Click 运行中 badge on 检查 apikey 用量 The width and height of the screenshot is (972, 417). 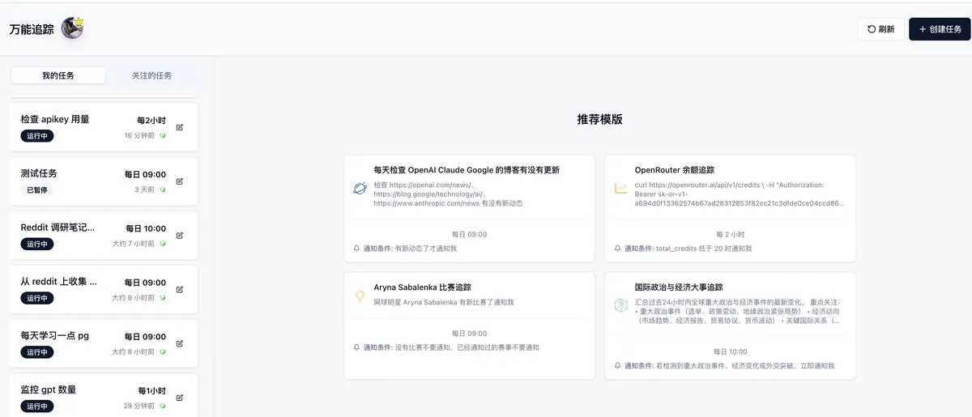click(37, 136)
